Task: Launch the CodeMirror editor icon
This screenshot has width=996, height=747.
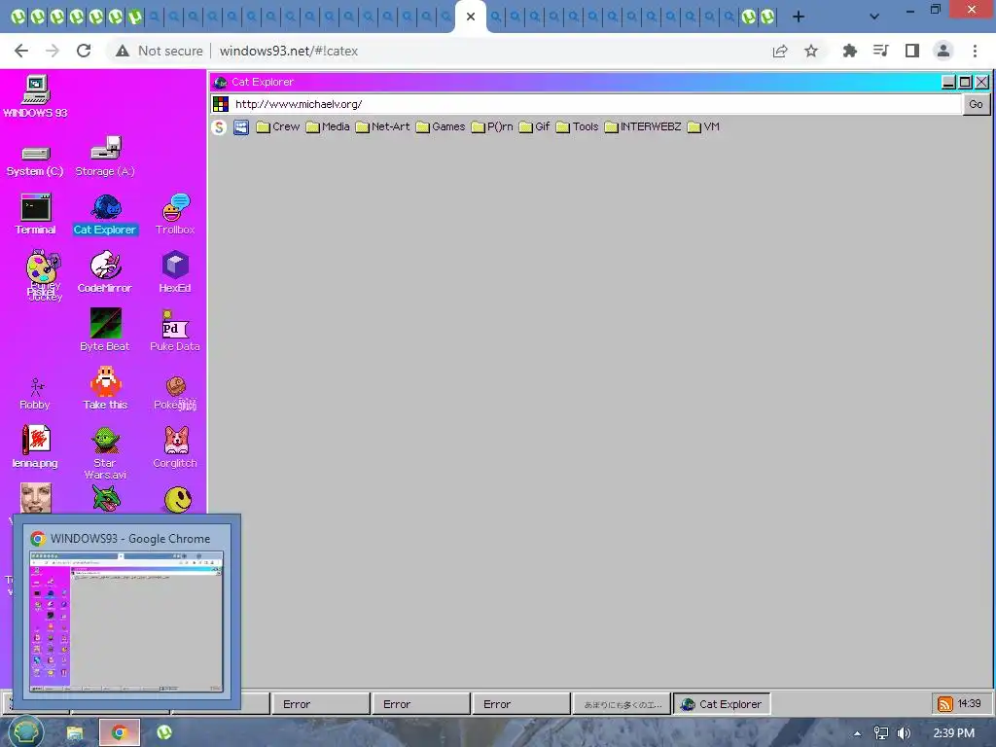Action: coord(105,272)
